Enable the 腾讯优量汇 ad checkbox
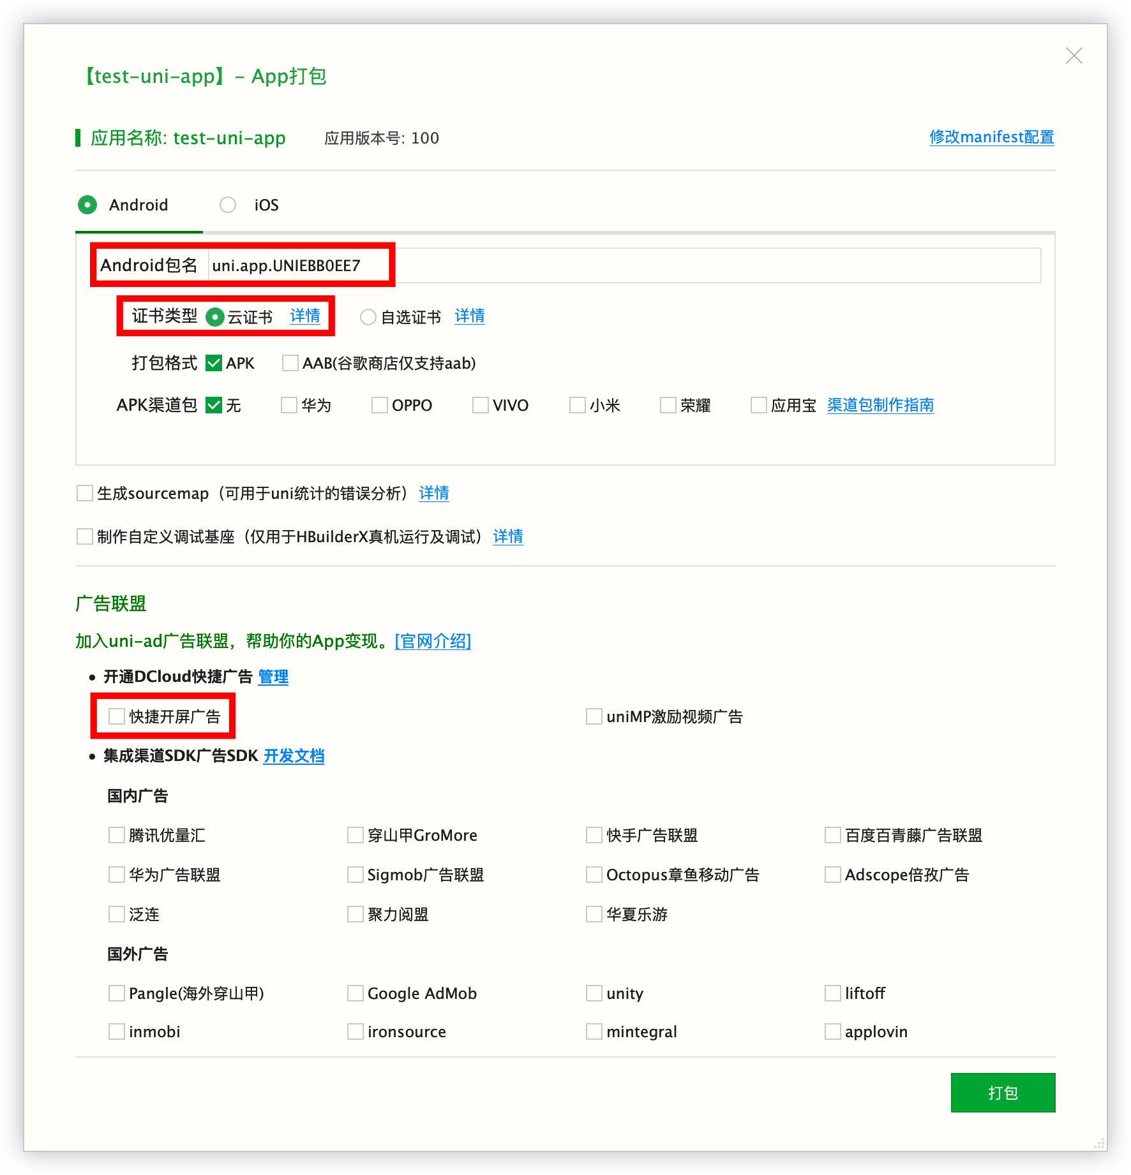Screen dimensions: 1131x1175 pos(117,835)
